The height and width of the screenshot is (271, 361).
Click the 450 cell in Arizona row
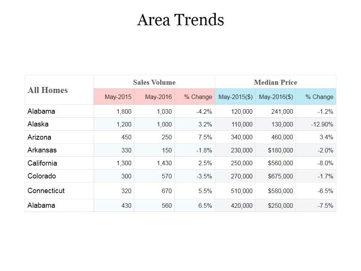coord(114,137)
